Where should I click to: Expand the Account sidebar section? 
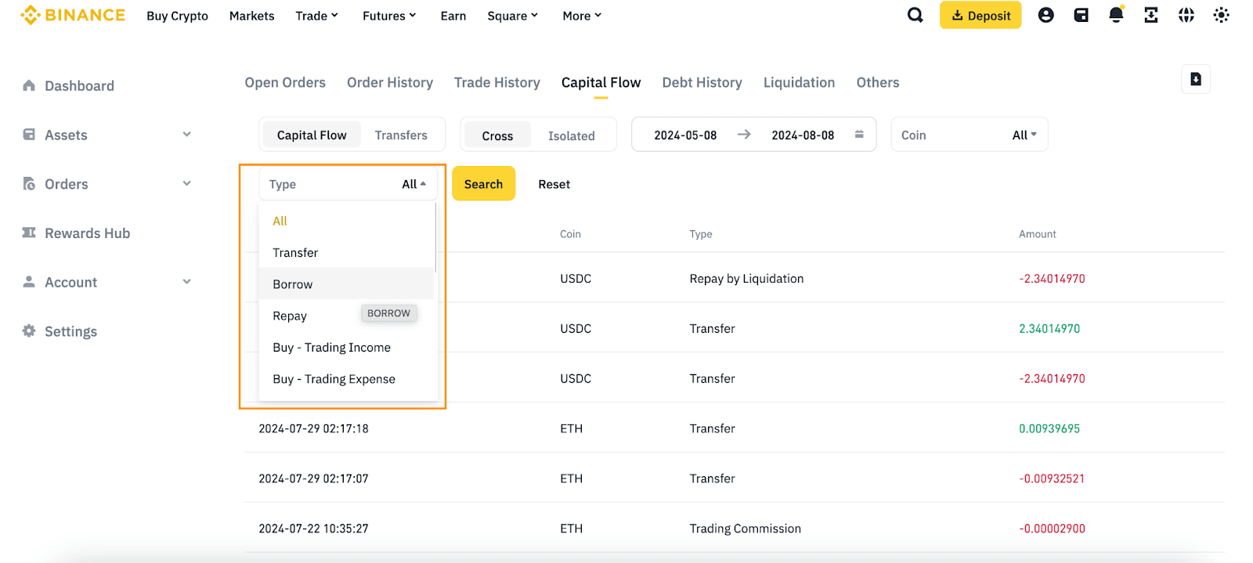pyautogui.click(x=186, y=282)
